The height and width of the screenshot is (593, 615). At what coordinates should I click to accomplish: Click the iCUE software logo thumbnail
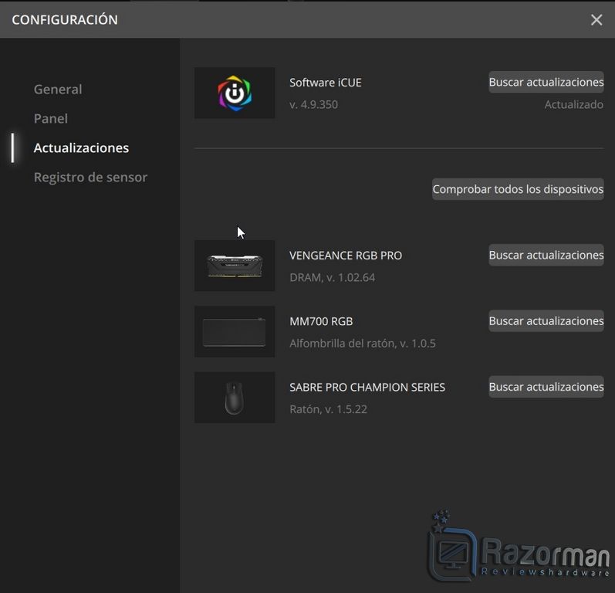tap(235, 93)
